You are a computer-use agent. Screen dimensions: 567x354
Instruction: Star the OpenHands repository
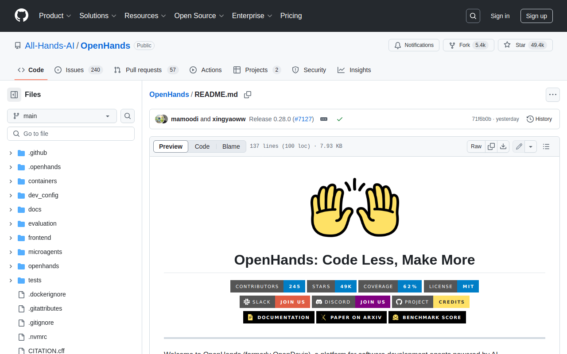tap(525, 45)
